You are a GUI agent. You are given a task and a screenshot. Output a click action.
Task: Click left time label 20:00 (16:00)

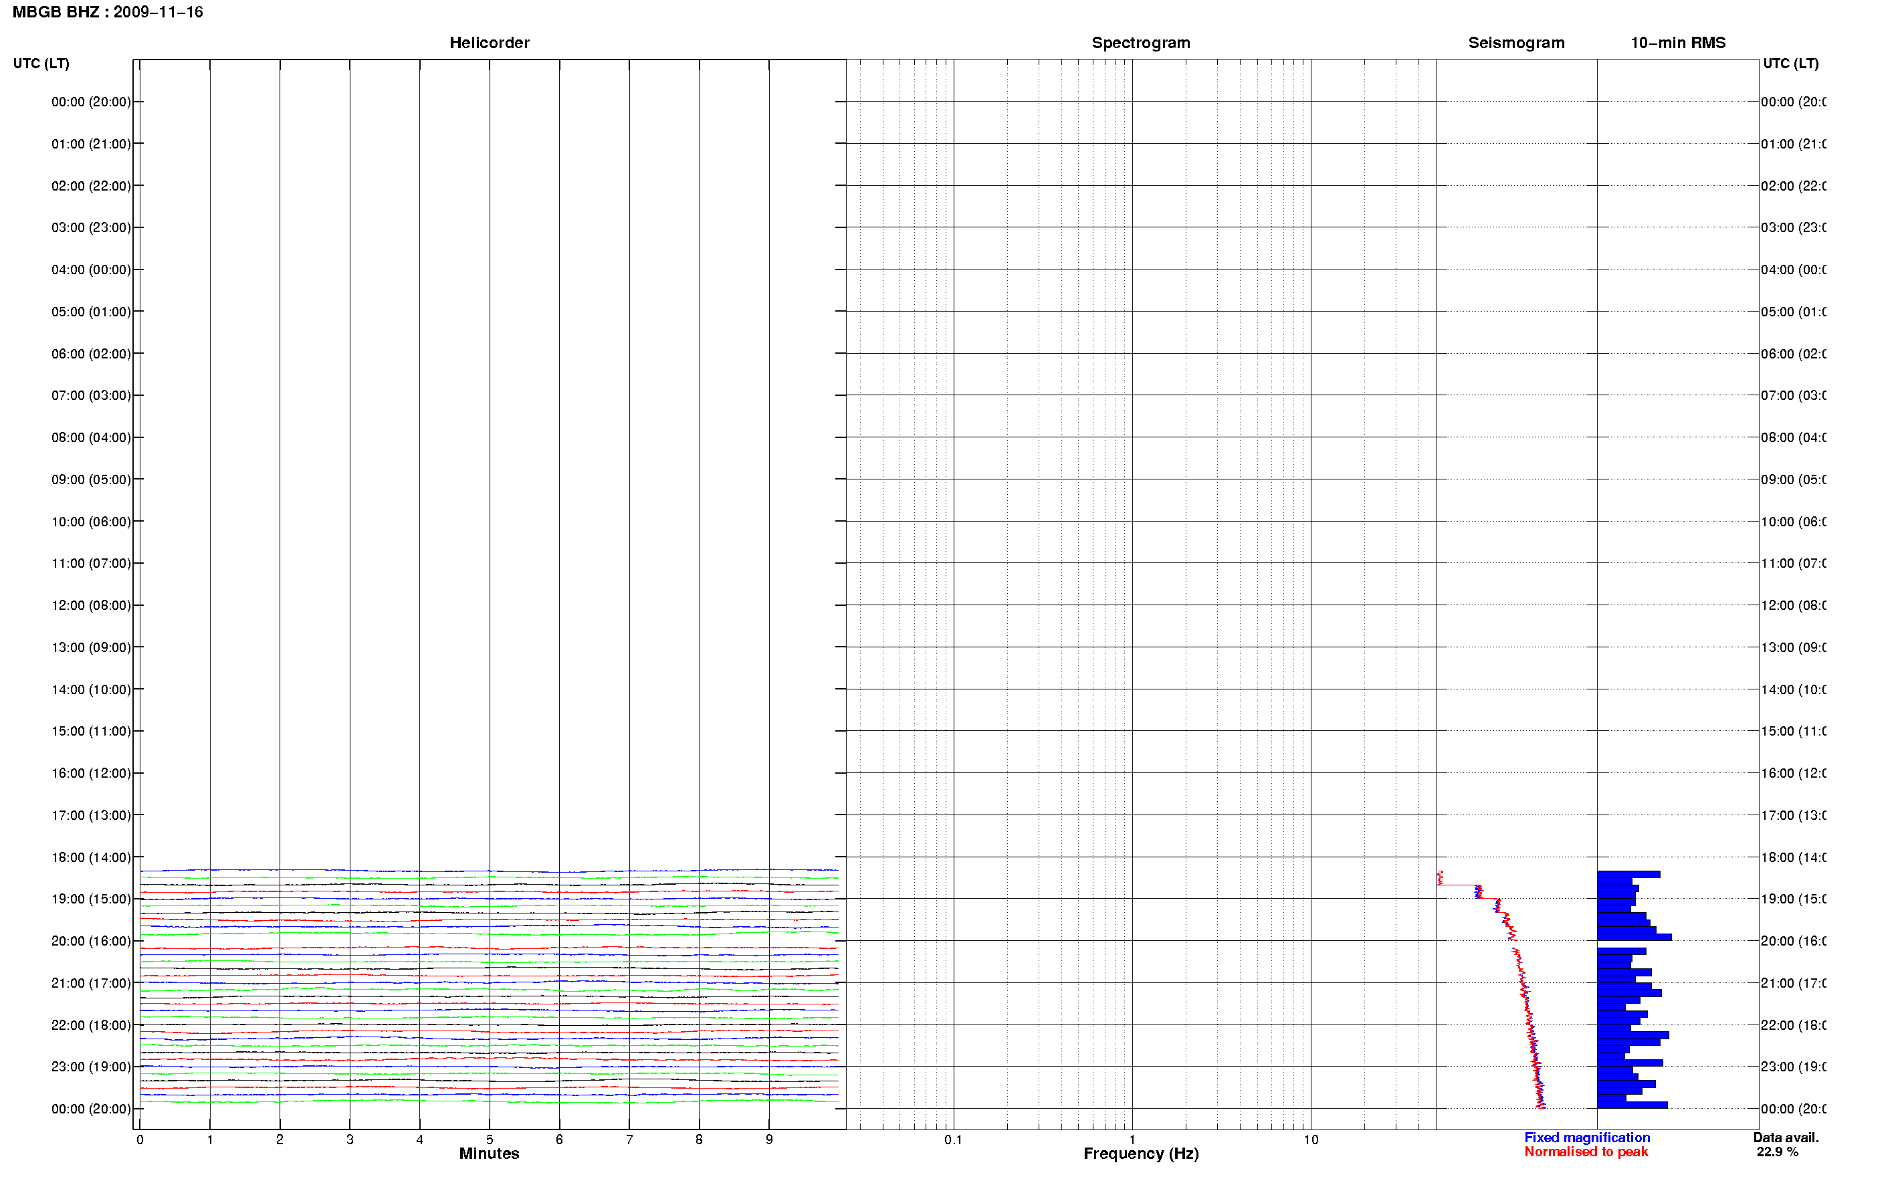coord(91,942)
